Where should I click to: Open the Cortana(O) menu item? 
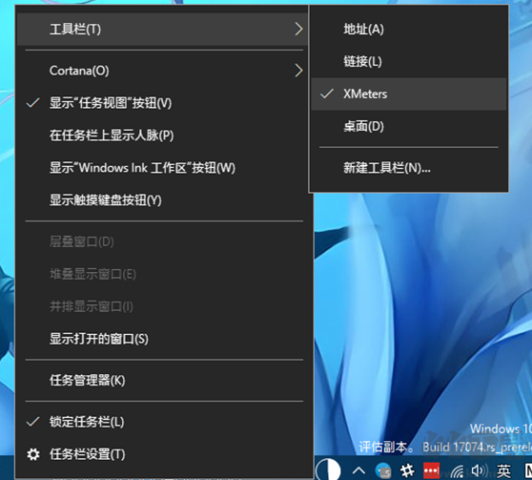coord(163,71)
